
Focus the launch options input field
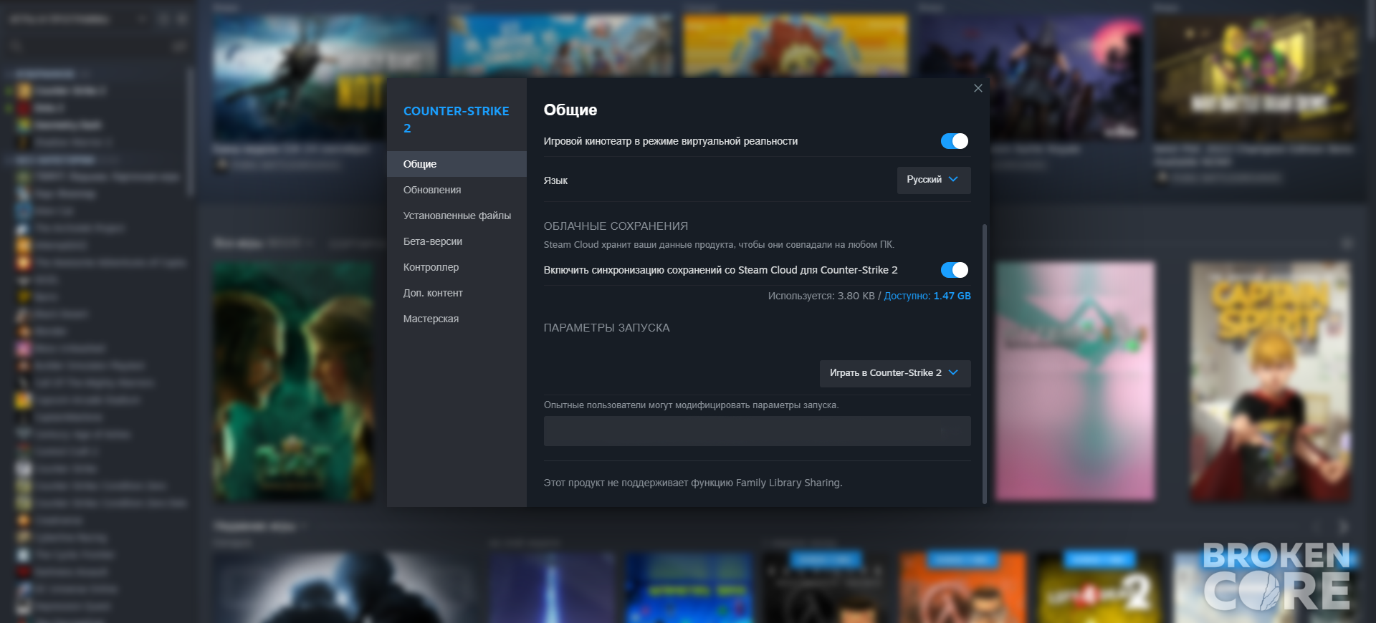(757, 431)
